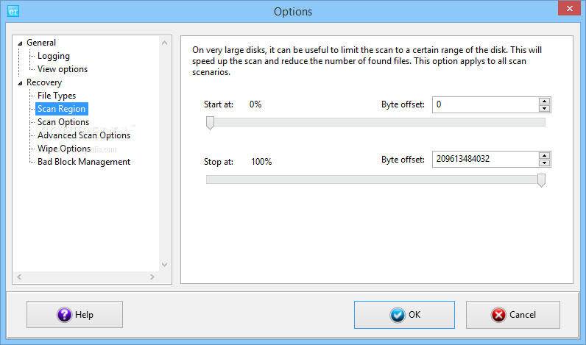Collapse the Recovery tree node
Viewport: 586px width, 345px height.
coord(20,83)
